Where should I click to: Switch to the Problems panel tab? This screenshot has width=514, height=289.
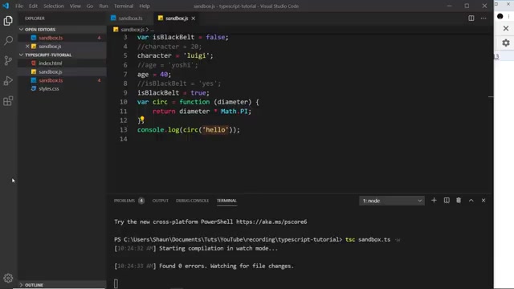[124, 201]
